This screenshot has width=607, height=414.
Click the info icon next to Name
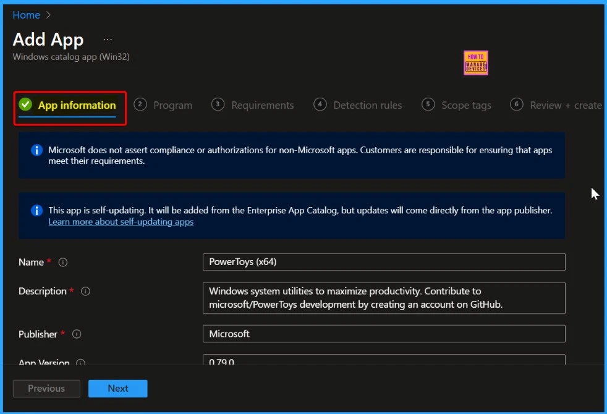pos(63,262)
